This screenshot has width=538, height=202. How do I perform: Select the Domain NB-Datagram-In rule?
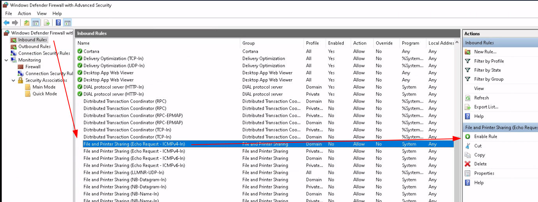pos(265,180)
